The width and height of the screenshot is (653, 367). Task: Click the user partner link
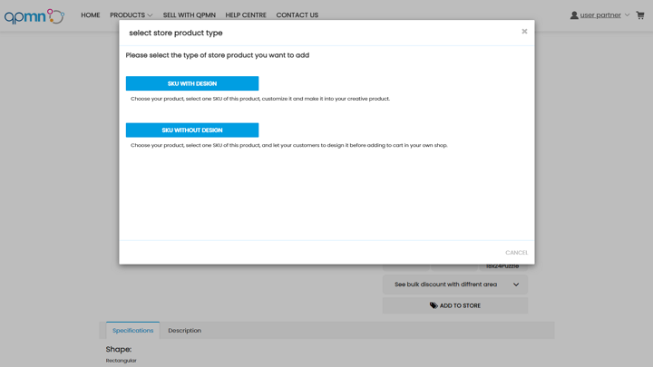tap(600, 15)
